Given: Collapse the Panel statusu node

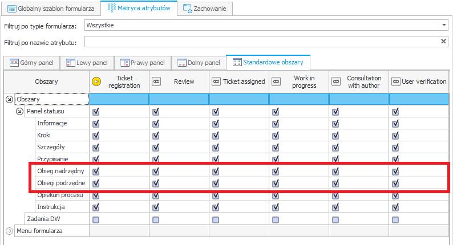Looking at the screenshot, I should click(19, 112).
